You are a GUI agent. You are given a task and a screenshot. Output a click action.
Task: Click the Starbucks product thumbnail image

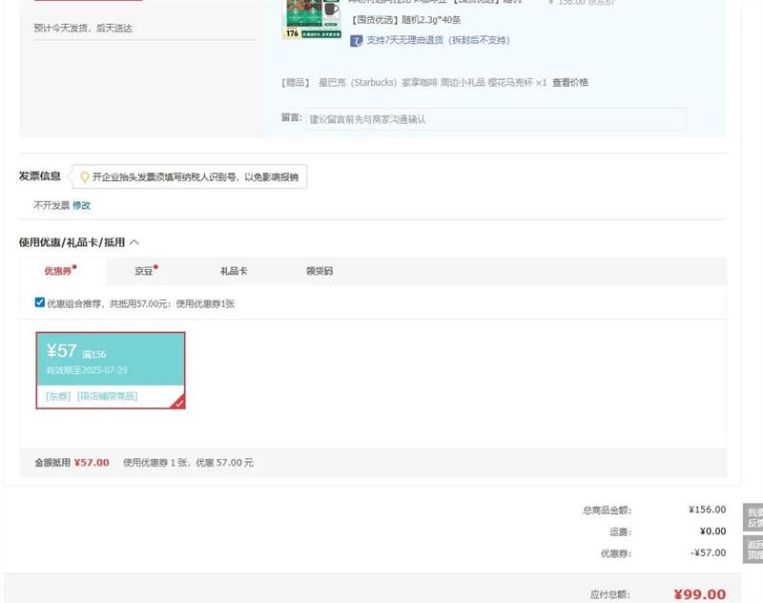coord(313,18)
